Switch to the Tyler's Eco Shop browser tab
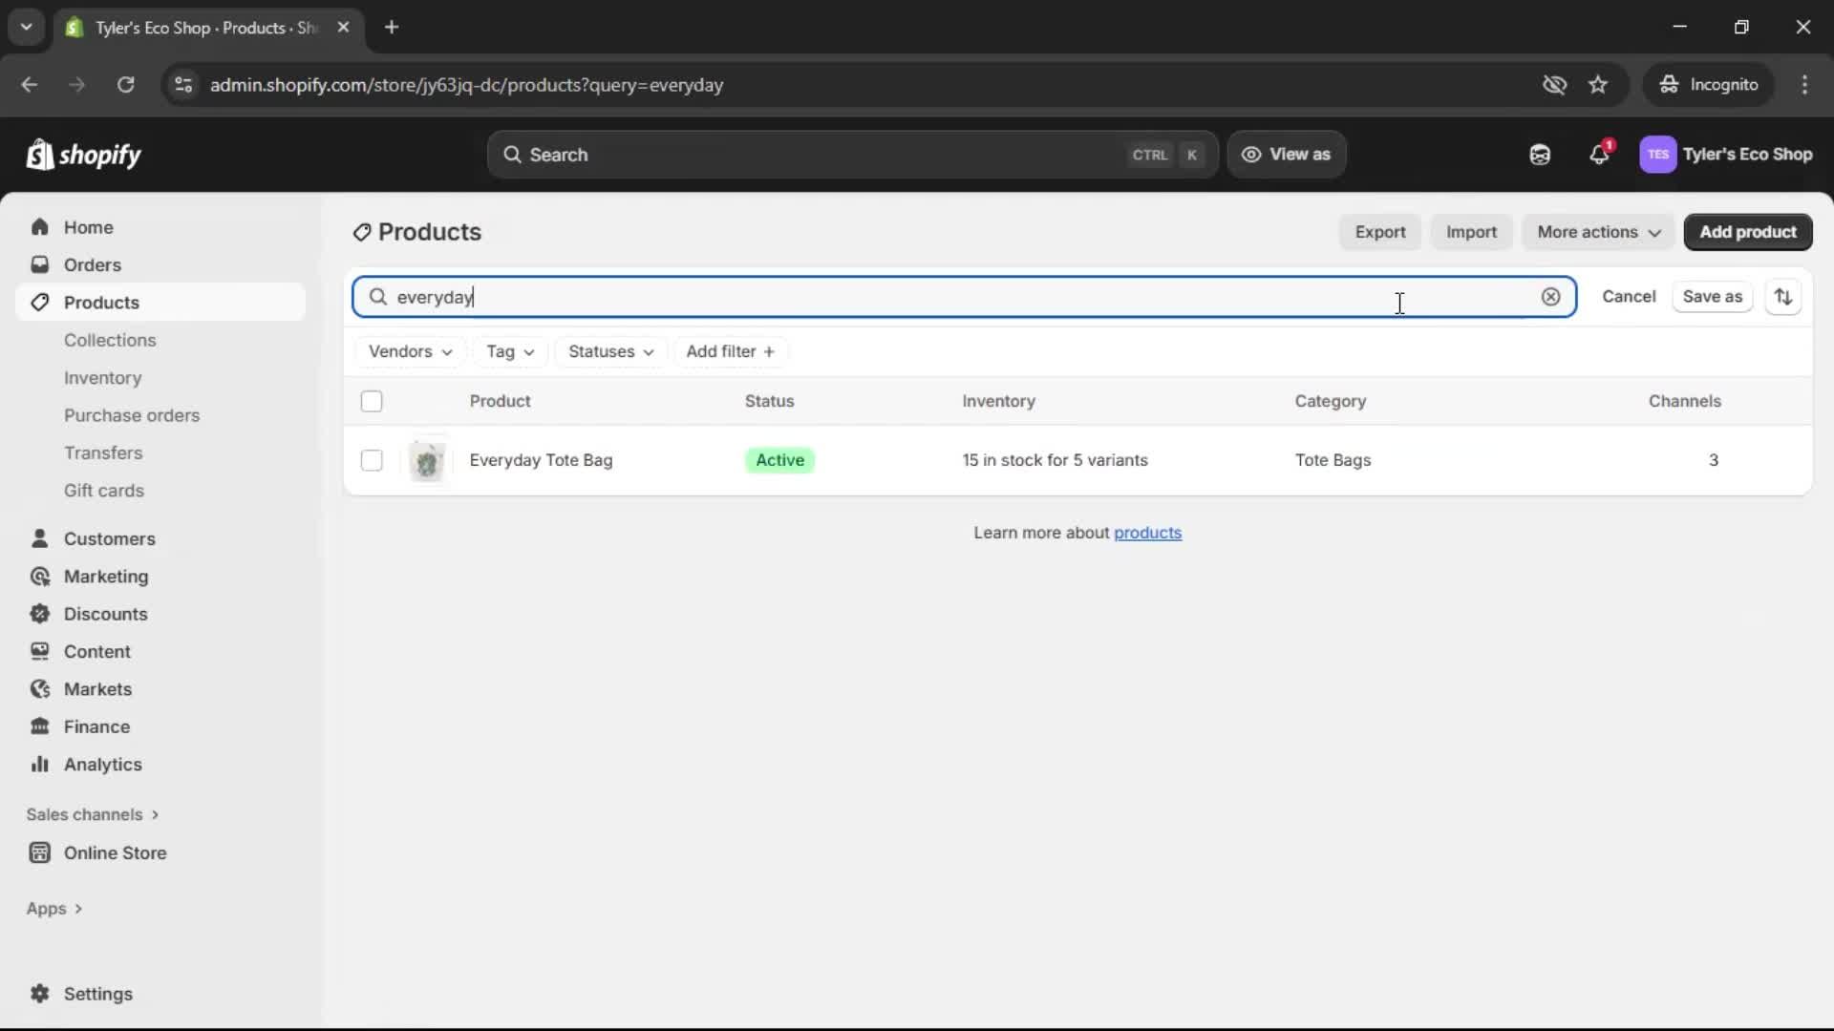1834x1031 pixels. [191, 28]
